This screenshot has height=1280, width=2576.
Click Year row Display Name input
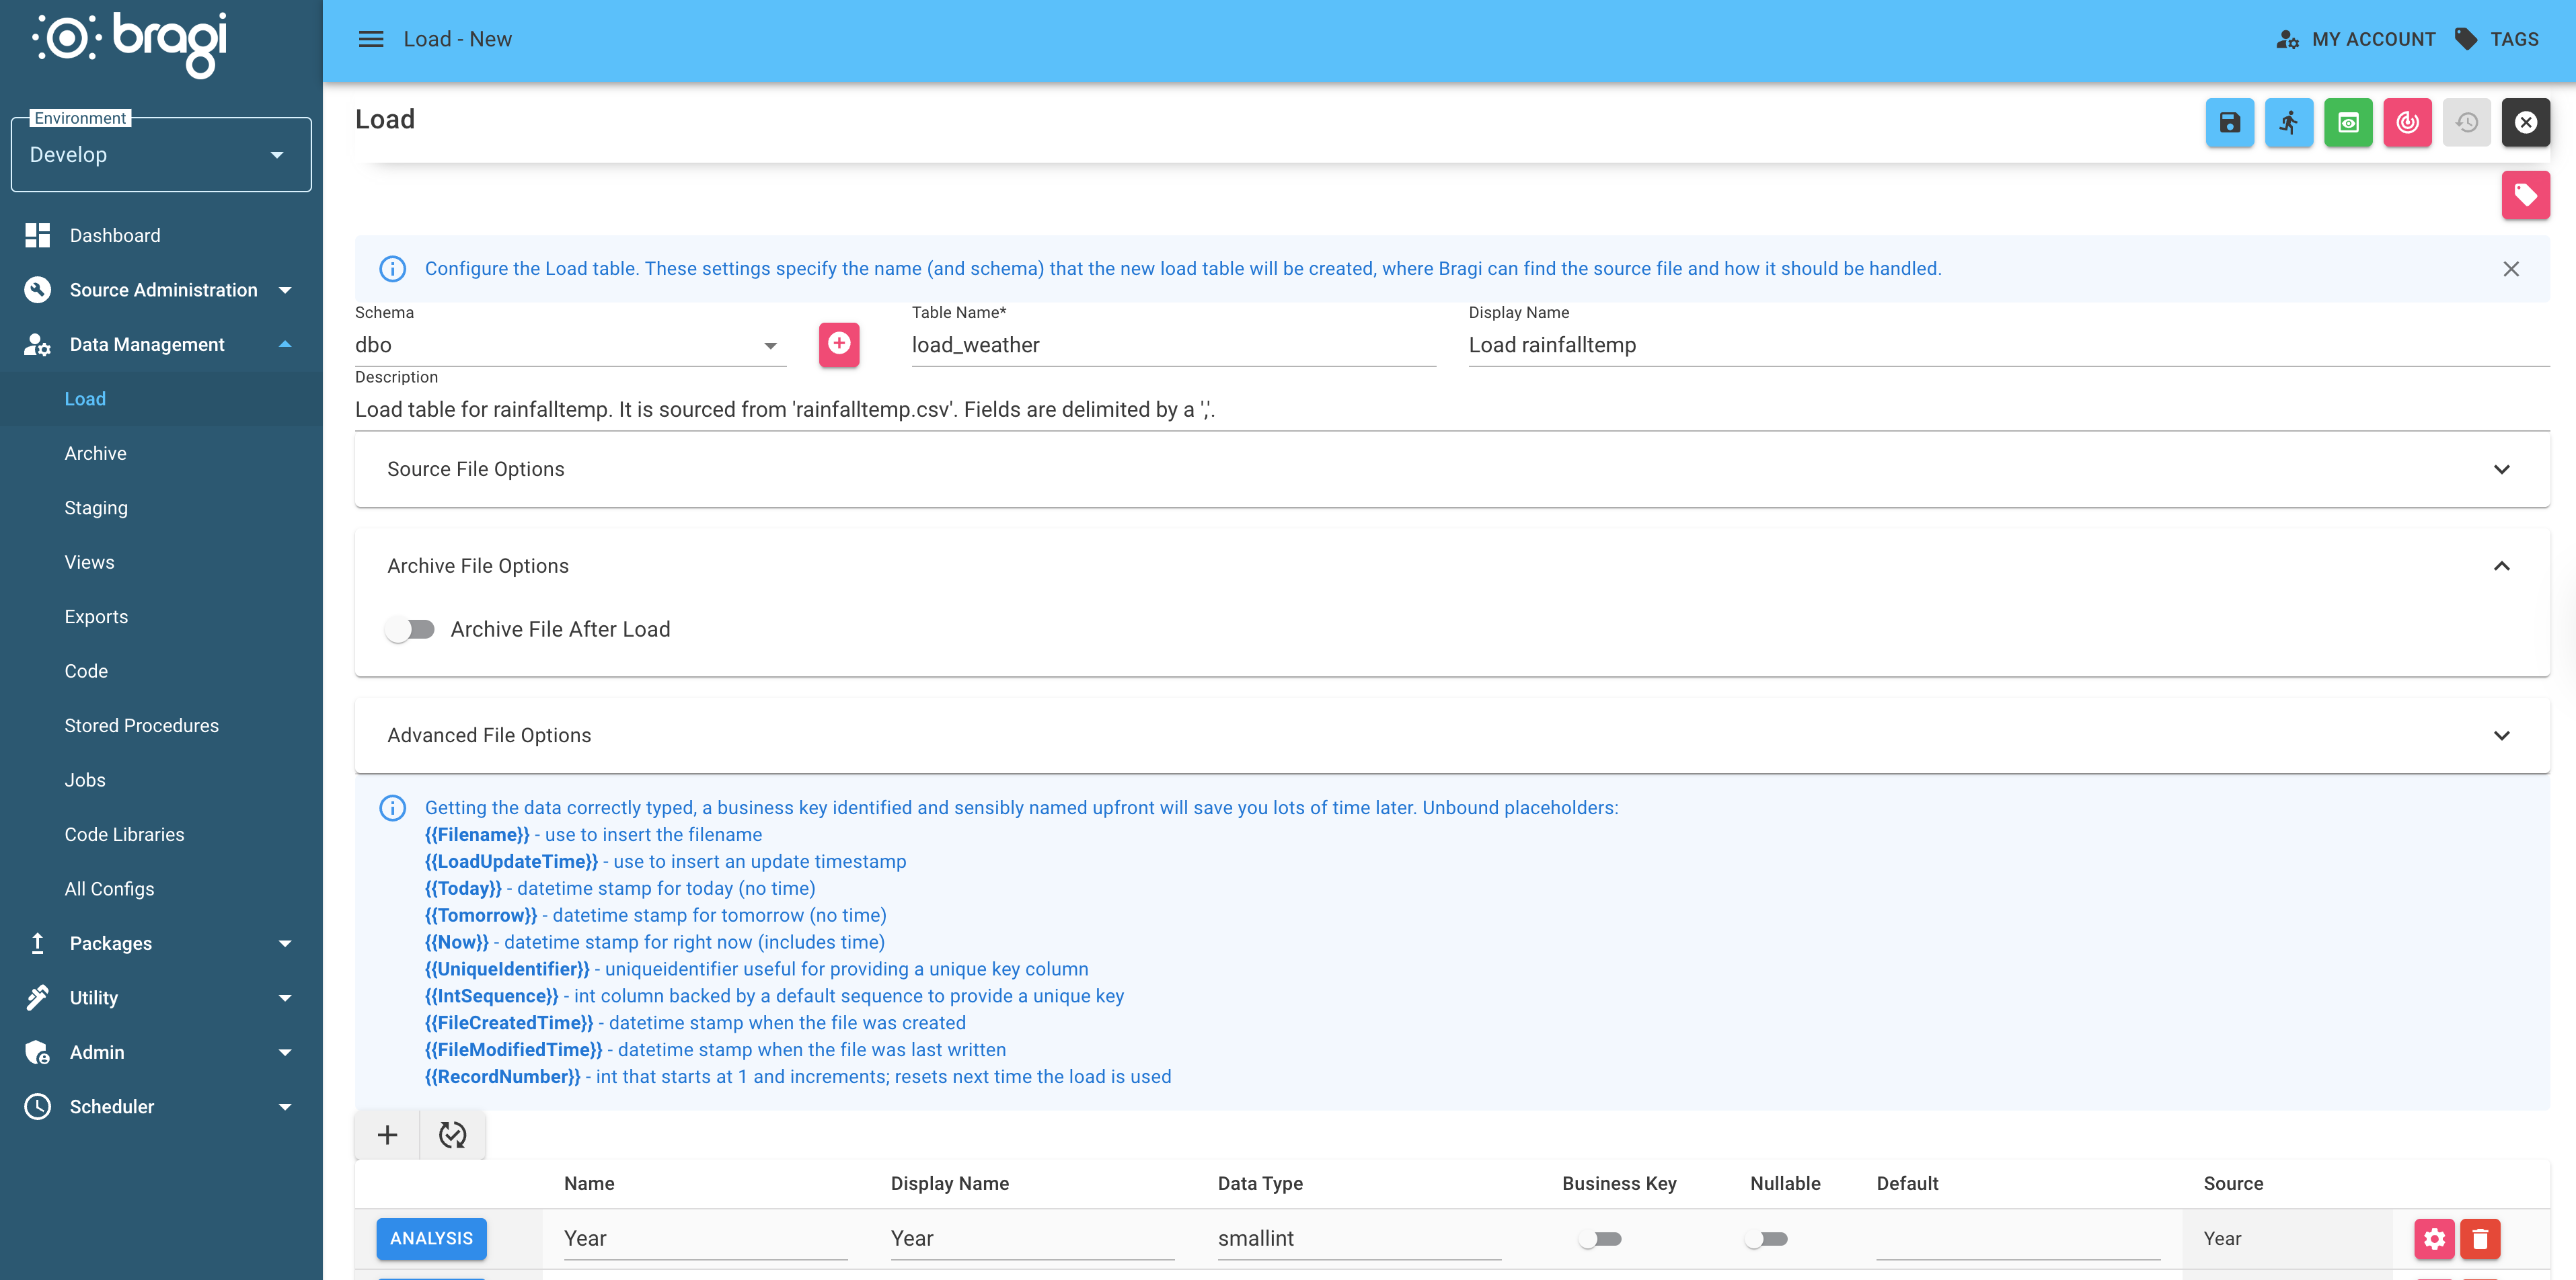point(1032,1239)
